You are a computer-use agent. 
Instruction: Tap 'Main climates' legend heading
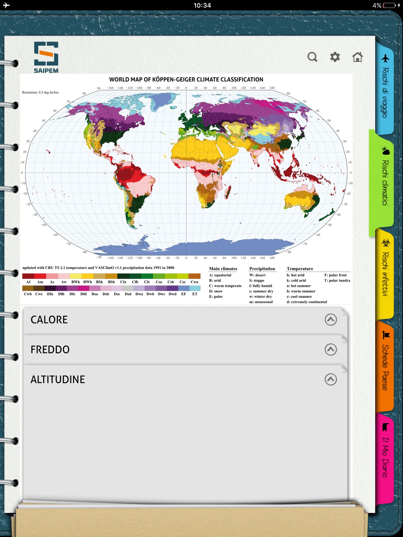coord(223,269)
